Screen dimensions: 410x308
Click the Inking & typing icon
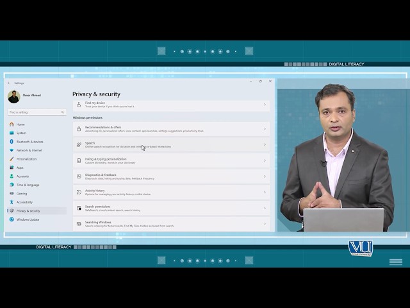[x=79, y=160]
